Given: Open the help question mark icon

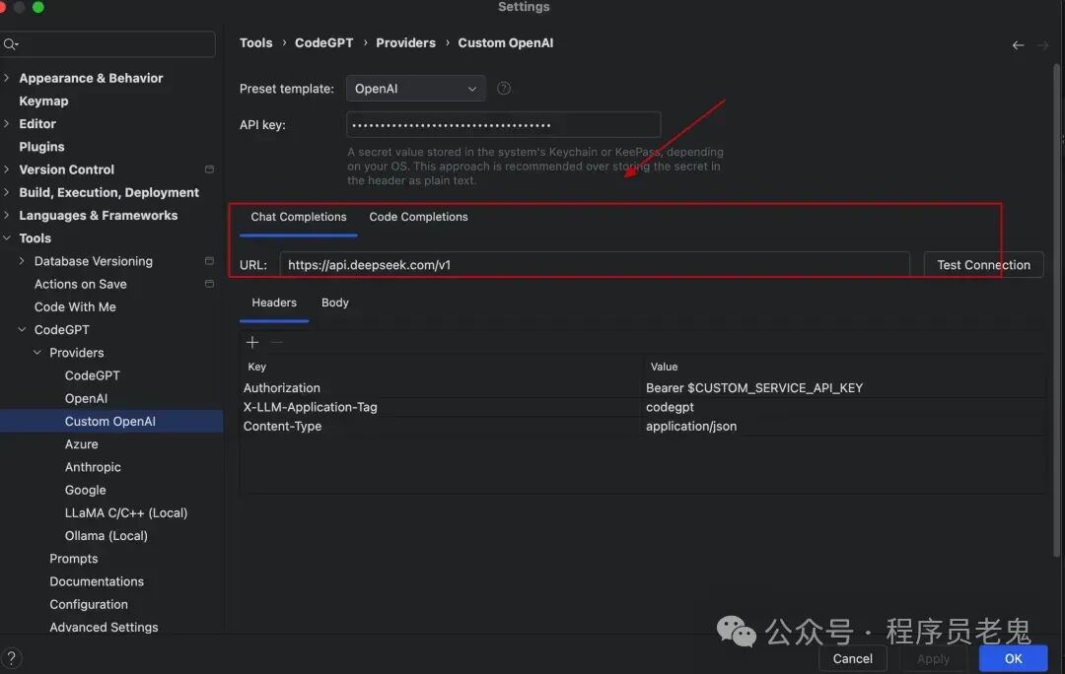Looking at the screenshot, I should tap(12, 657).
